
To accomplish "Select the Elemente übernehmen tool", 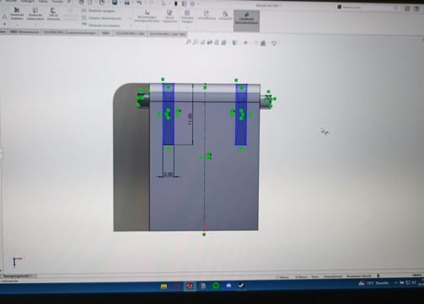I will 35,14.
